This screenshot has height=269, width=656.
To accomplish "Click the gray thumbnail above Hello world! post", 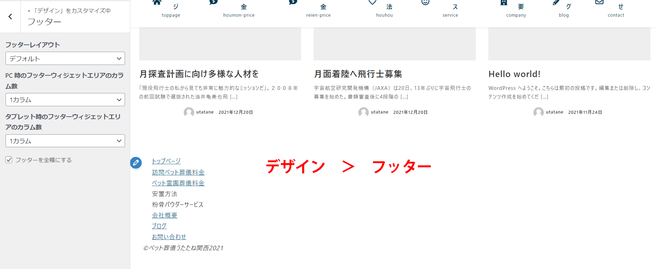I will point(569,44).
